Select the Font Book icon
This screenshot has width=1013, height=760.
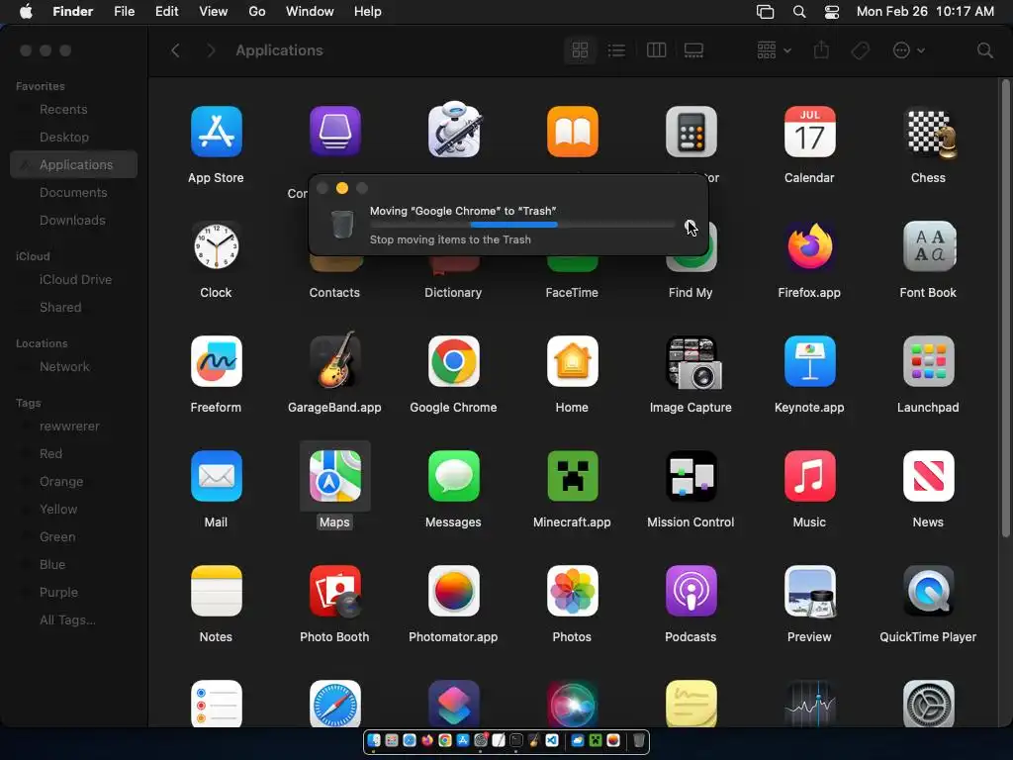(928, 246)
